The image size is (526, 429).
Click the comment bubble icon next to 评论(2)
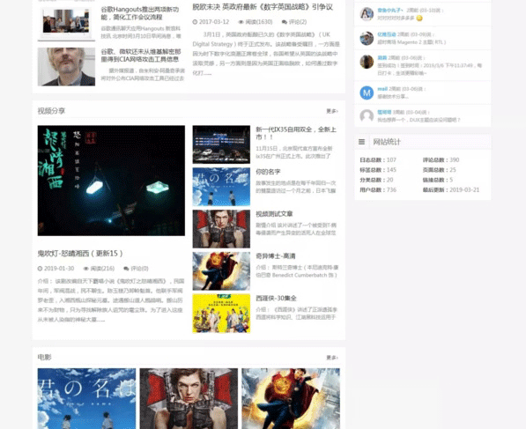tap(285, 22)
